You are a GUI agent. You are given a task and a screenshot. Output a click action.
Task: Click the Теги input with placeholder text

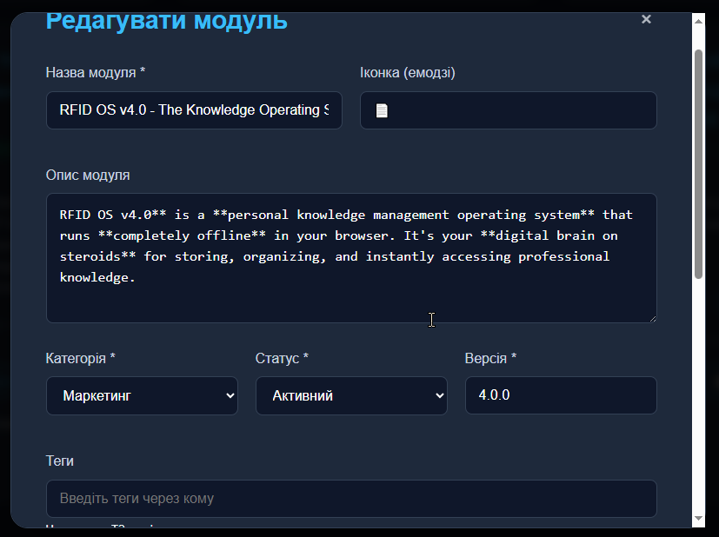click(351, 499)
